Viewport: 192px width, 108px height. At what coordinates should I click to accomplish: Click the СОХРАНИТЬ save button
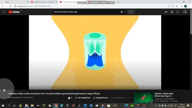pyautogui.click(x=117, y=98)
